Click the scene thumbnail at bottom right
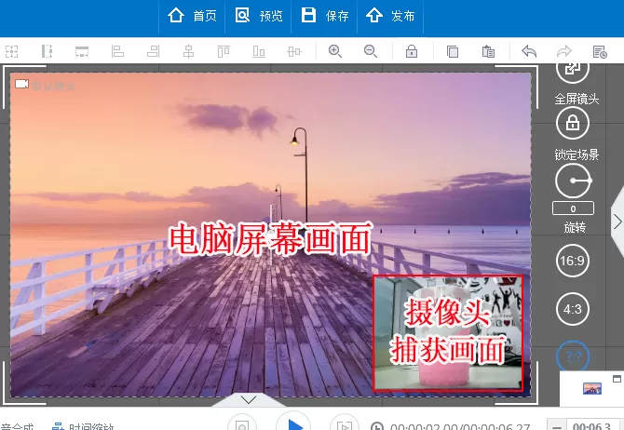This screenshot has width=624, height=430. click(591, 388)
